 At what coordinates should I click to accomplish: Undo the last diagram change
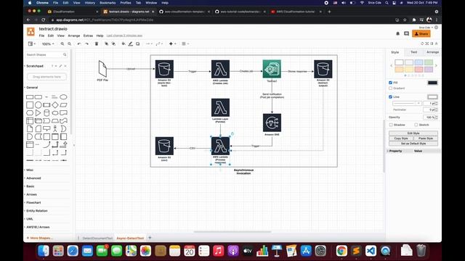pyautogui.click(x=79, y=43)
